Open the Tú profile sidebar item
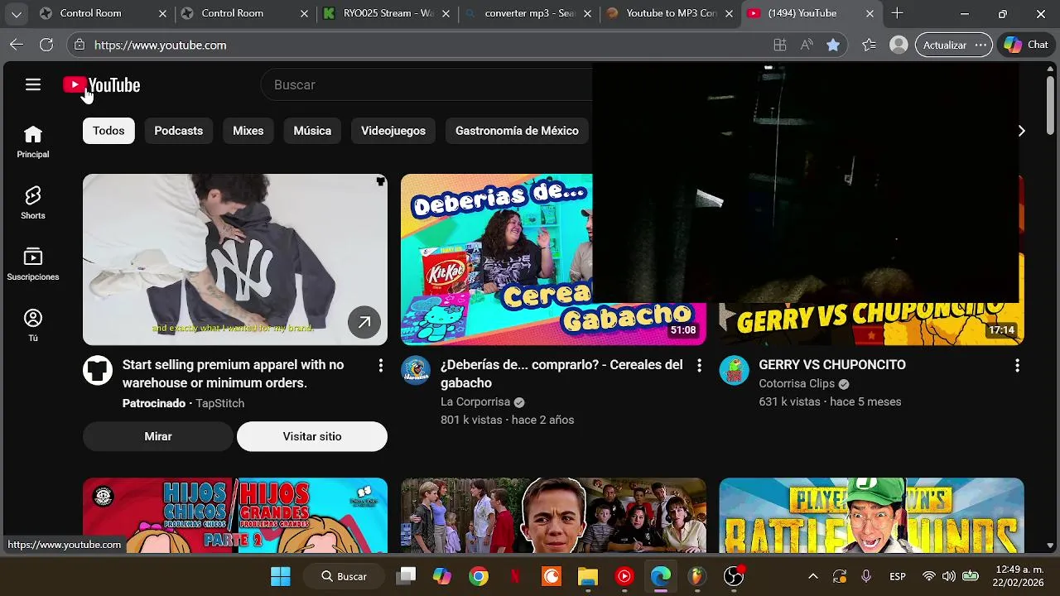Screen dimensions: 1060x596 tap(33, 325)
